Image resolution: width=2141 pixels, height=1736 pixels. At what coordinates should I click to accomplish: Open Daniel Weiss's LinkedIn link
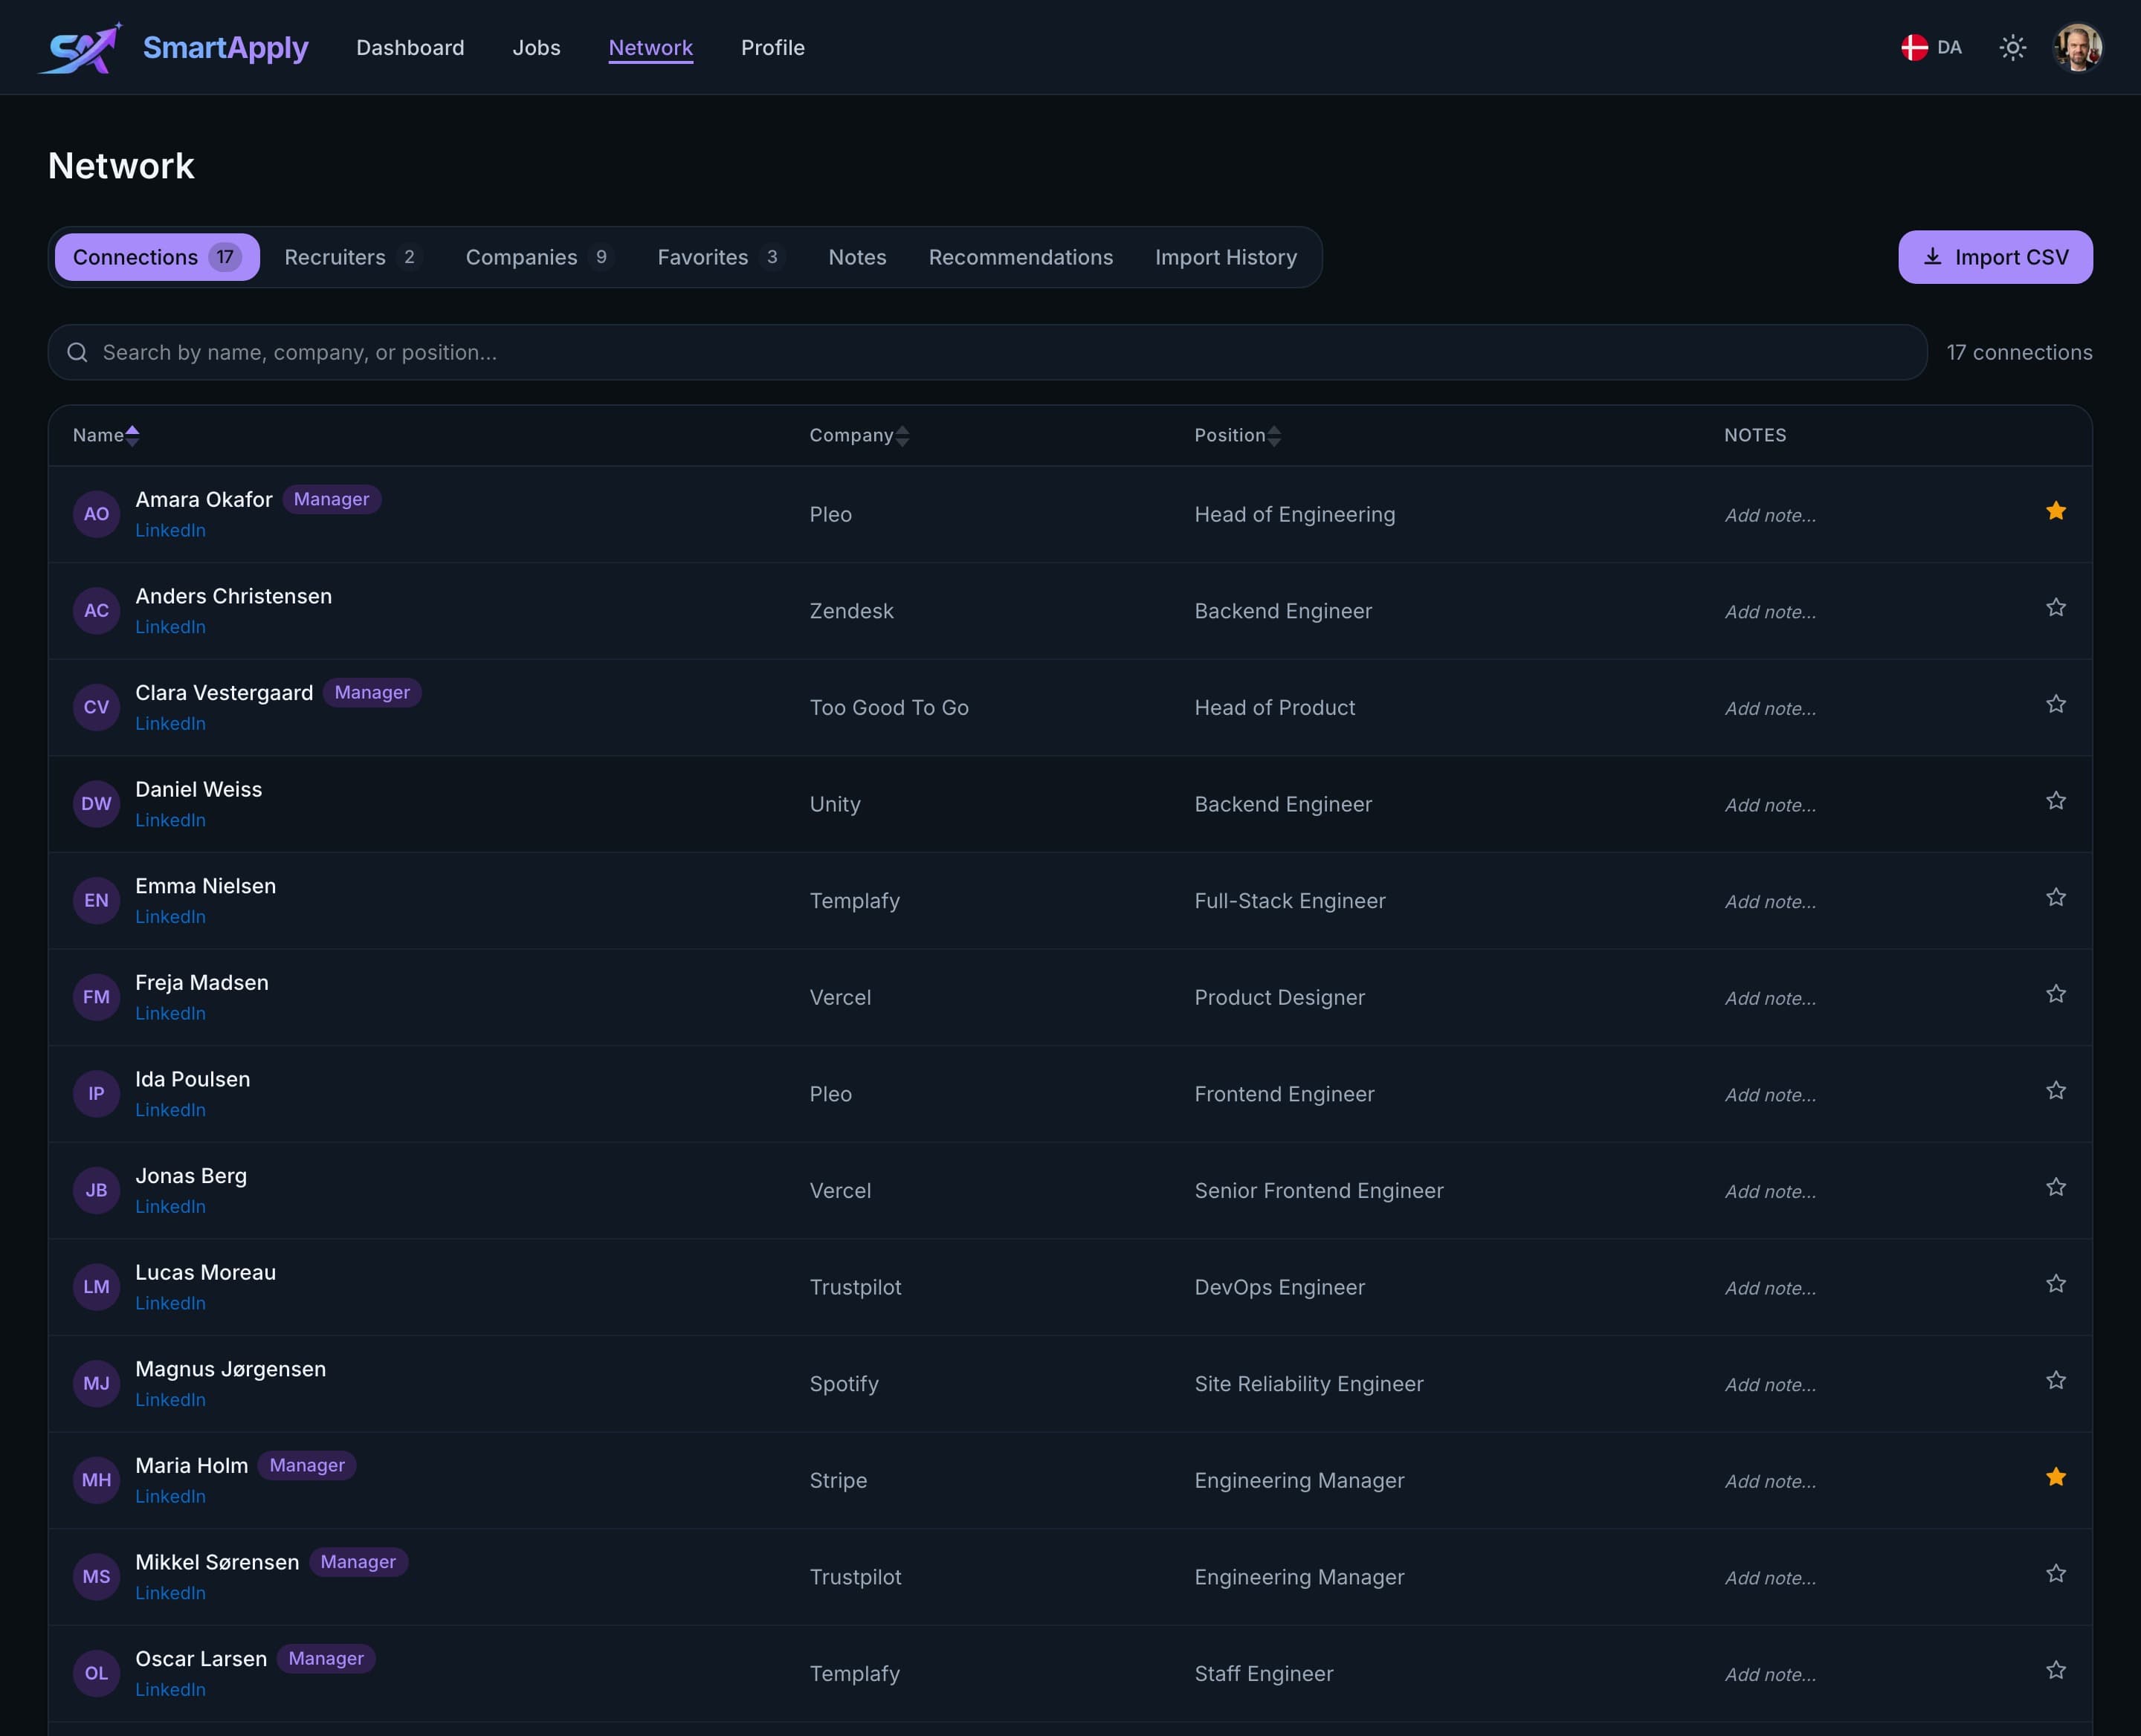(170, 820)
